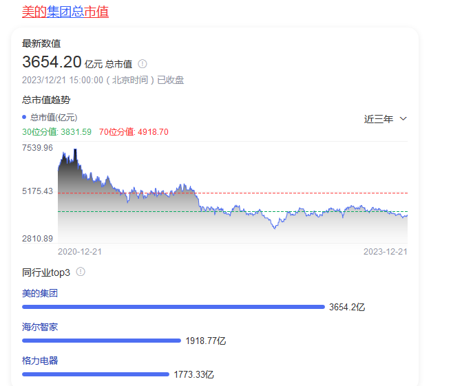Open 格力电器 company link
Image resolution: width=451 pixels, height=386 pixels.
[x=40, y=361]
